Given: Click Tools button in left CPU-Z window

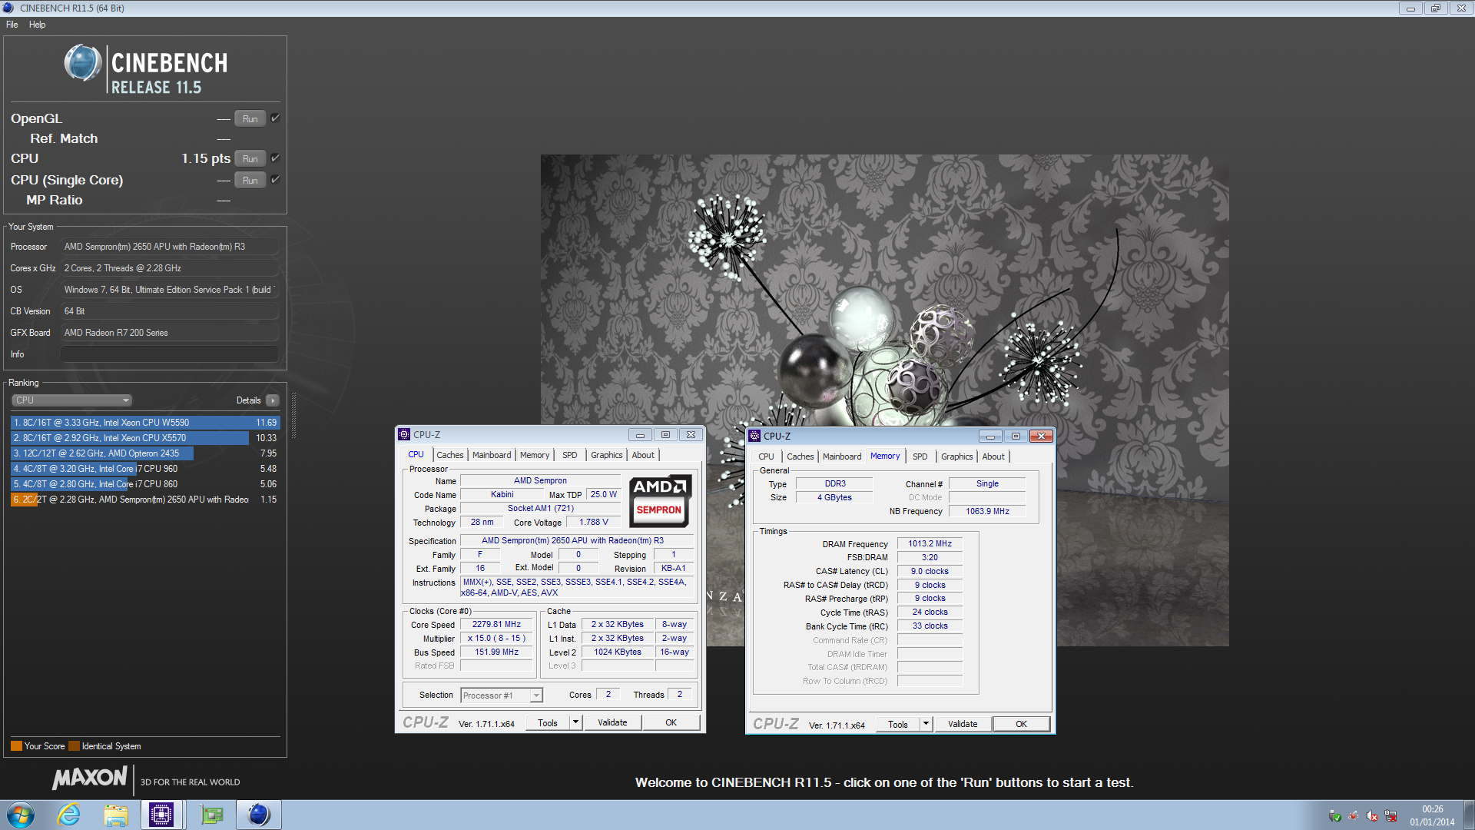Looking at the screenshot, I should pyautogui.click(x=548, y=722).
